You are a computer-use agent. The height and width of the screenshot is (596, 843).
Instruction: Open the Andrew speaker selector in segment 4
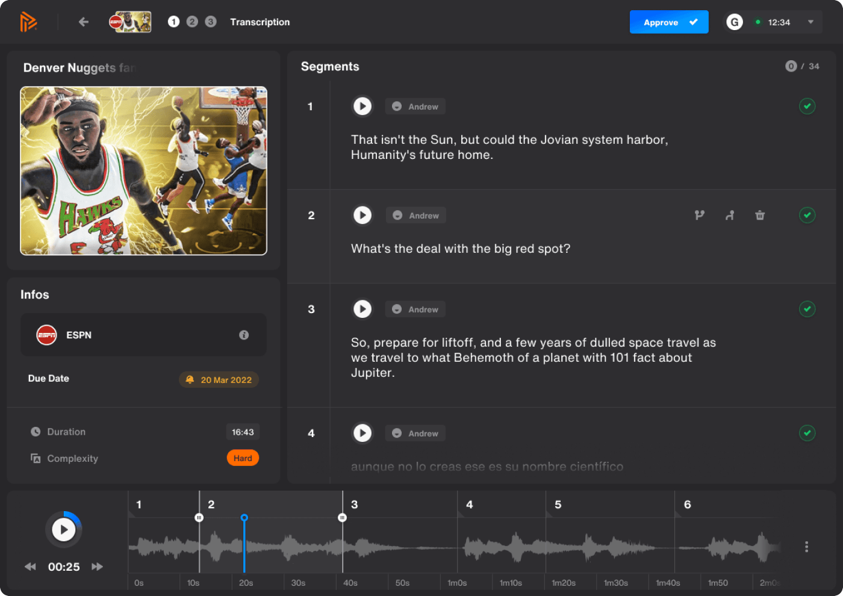click(415, 433)
